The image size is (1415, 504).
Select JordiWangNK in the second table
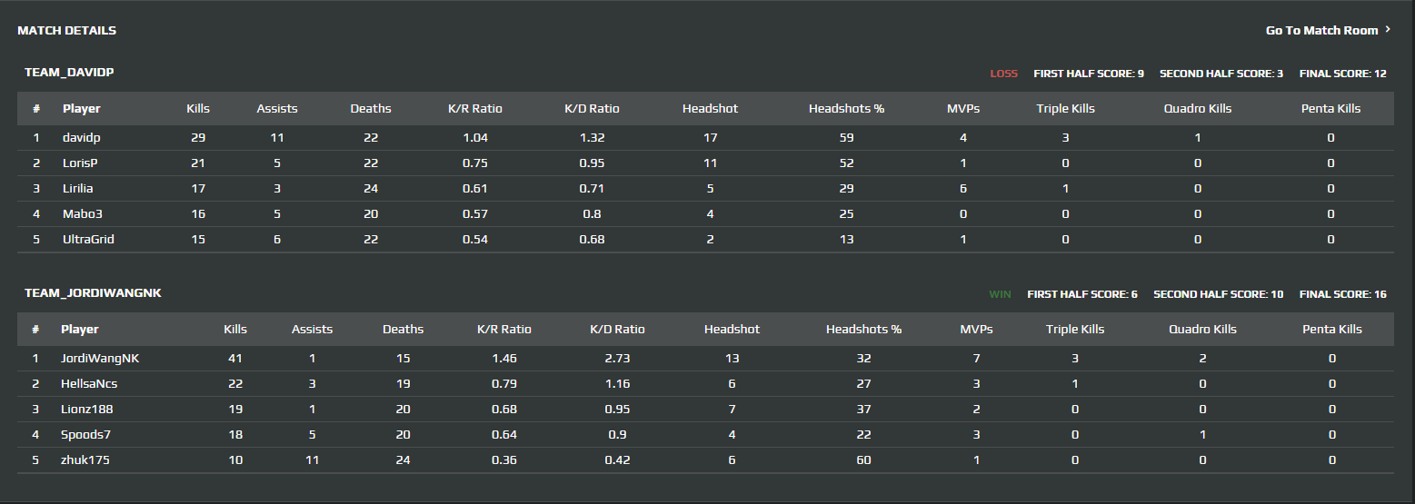click(100, 359)
